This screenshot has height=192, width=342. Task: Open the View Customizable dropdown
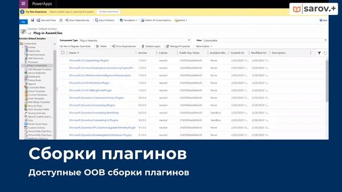265,41
